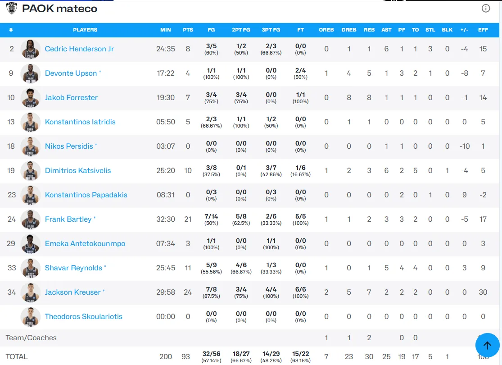The image size is (502, 365).
Task: Open Theodoros Skoulariotis player page
Action: [84, 317]
